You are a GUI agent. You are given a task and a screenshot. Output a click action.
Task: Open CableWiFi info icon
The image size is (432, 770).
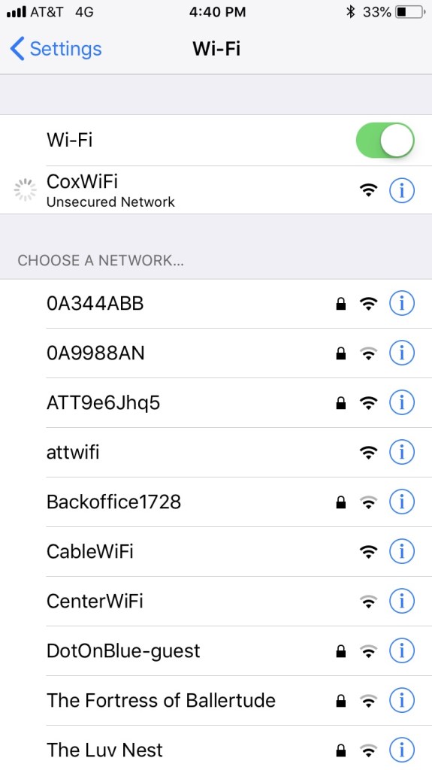coord(401,551)
